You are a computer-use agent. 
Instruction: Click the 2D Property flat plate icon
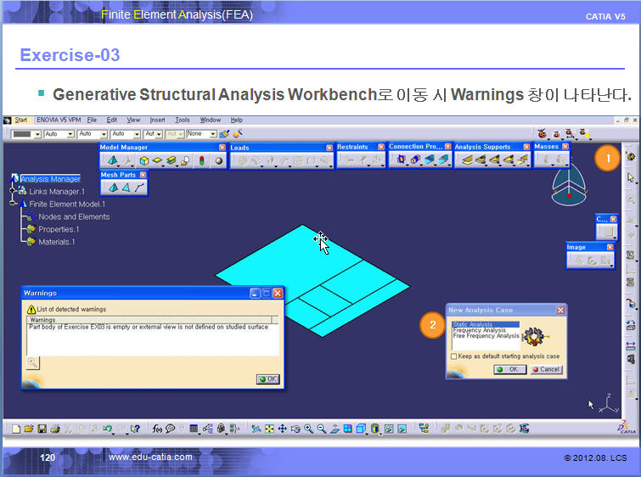point(157,160)
